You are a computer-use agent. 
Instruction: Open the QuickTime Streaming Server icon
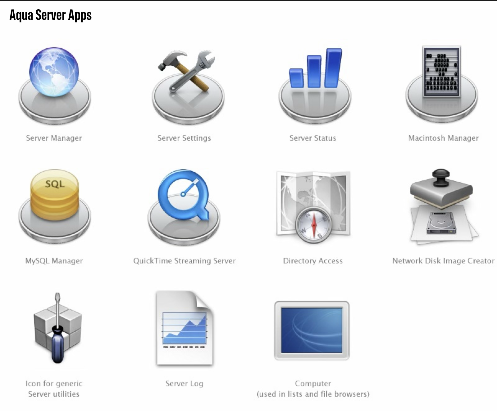[x=184, y=208]
